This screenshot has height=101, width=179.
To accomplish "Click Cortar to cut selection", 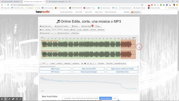I will pos(79,30).
